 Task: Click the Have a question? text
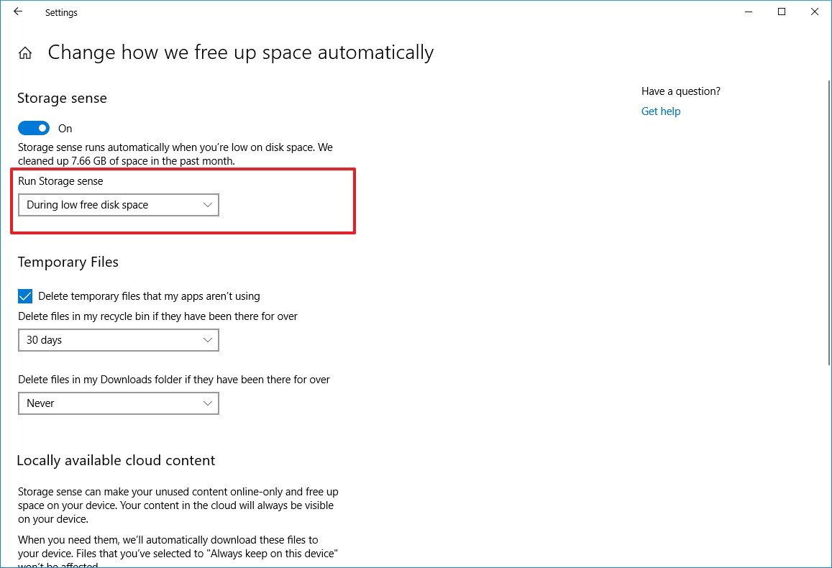click(680, 91)
